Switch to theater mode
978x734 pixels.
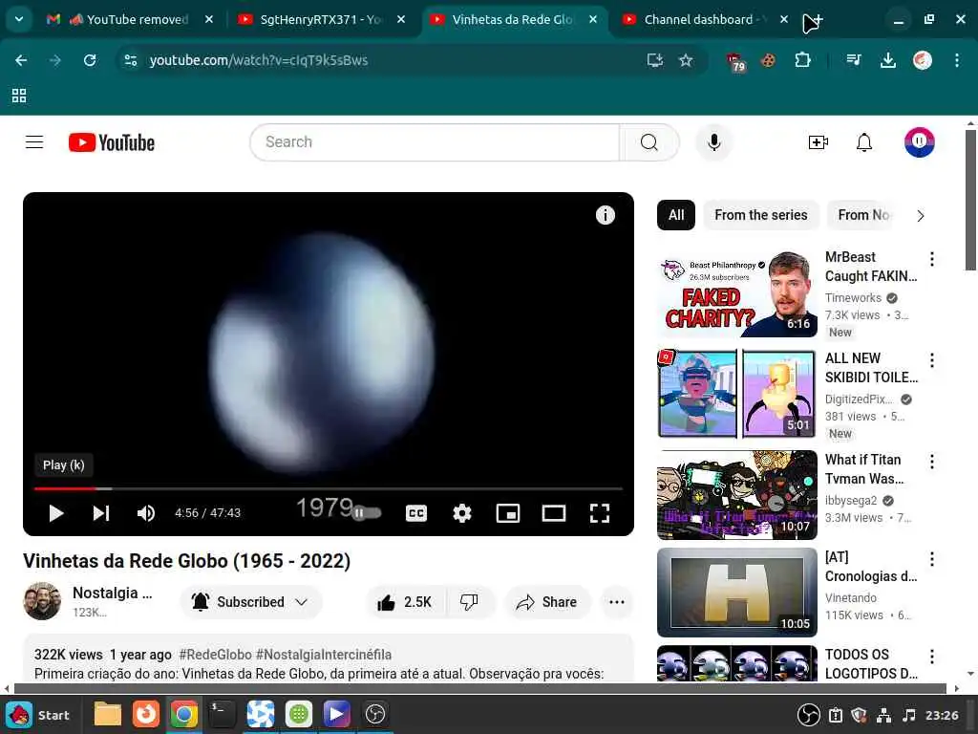tap(554, 513)
